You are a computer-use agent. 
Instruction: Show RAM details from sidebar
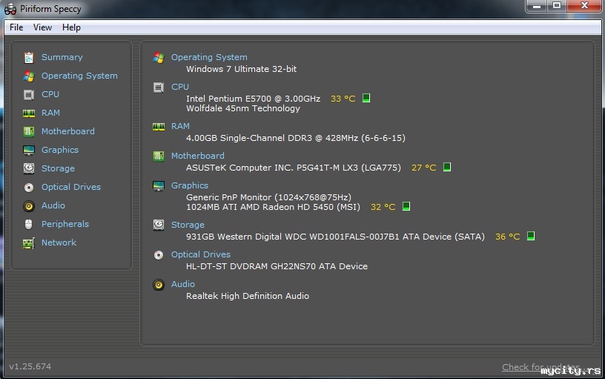point(50,113)
